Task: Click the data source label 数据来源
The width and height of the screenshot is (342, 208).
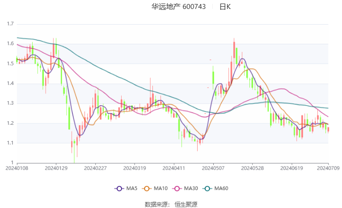Action: pyautogui.click(x=156, y=204)
